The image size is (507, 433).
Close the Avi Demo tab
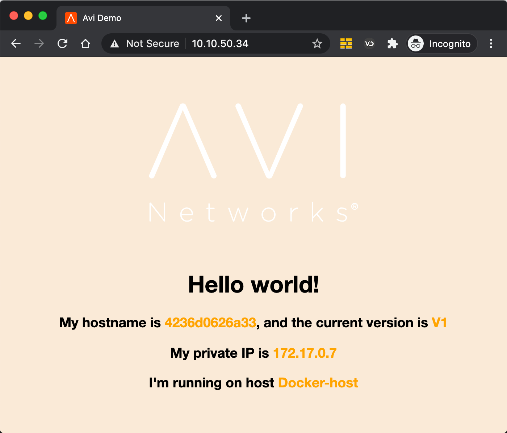219,18
